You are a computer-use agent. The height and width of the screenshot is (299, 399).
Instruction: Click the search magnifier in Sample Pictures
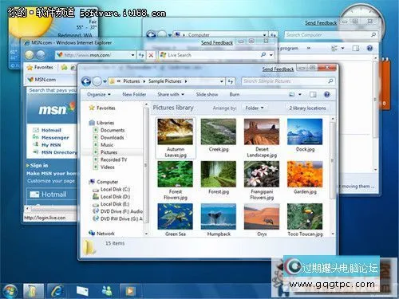(x=330, y=81)
